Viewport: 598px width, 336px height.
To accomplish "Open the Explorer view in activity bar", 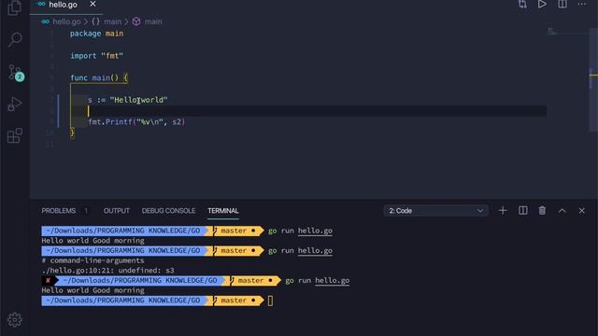I will tap(15, 7).
